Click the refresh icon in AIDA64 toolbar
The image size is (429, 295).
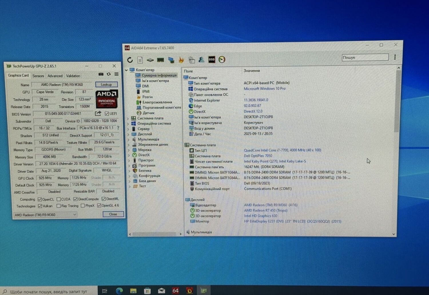(130, 60)
